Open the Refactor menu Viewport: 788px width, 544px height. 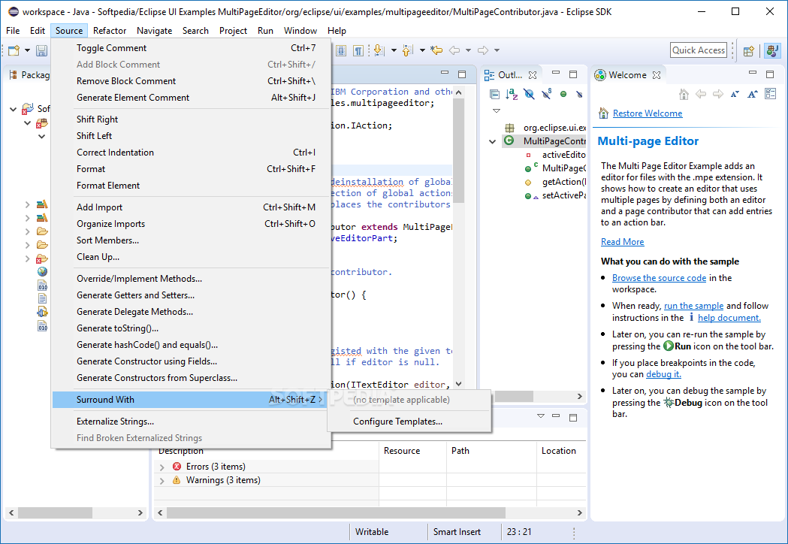(110, 31)
